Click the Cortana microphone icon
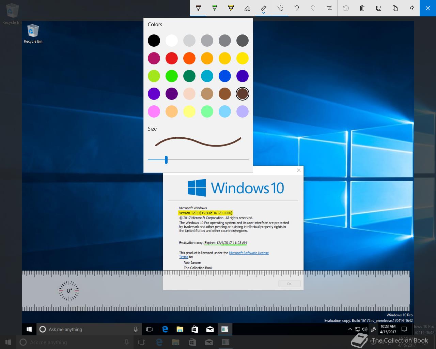Image resolution: width=436 pixels, height=349 pixels. point(136,329)
